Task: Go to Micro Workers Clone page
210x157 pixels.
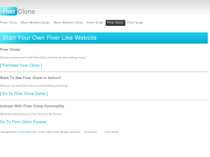Action: [68, 22]
